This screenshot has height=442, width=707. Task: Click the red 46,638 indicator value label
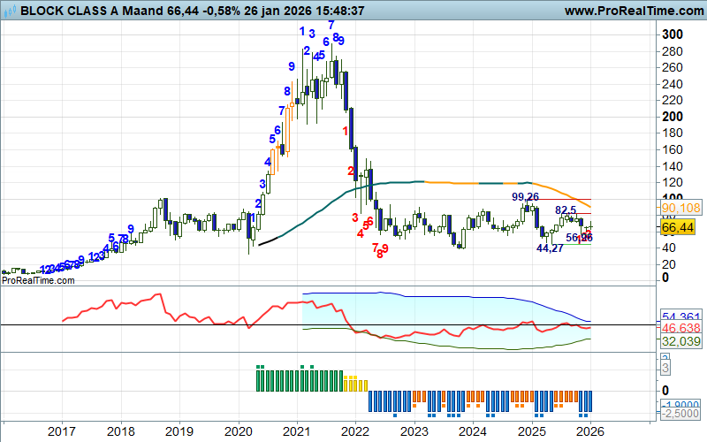coord(680,327)
